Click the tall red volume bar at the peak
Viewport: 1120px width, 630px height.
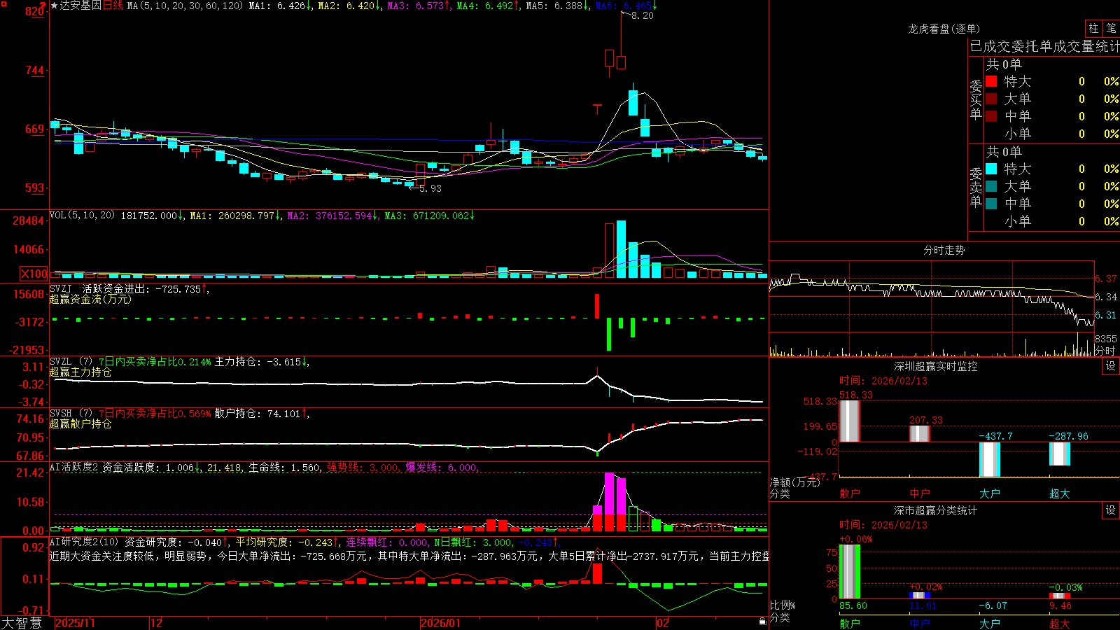609,251
